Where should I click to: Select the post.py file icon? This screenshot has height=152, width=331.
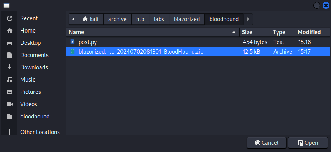tap(72, 42)
